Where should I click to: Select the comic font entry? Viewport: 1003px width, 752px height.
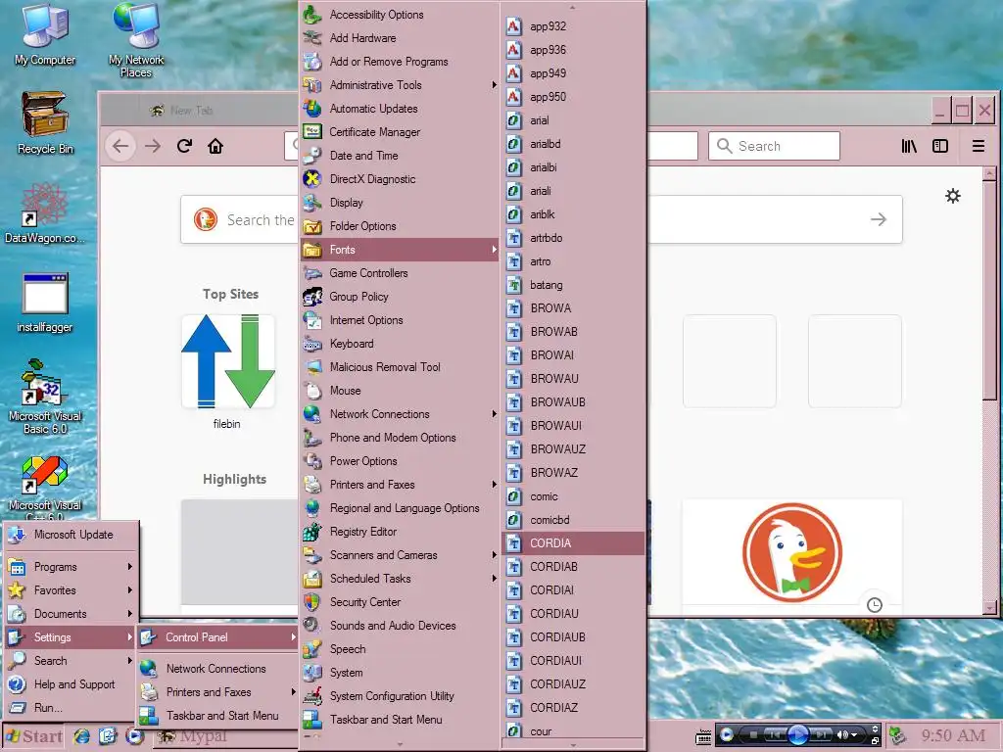coord(573,496)
